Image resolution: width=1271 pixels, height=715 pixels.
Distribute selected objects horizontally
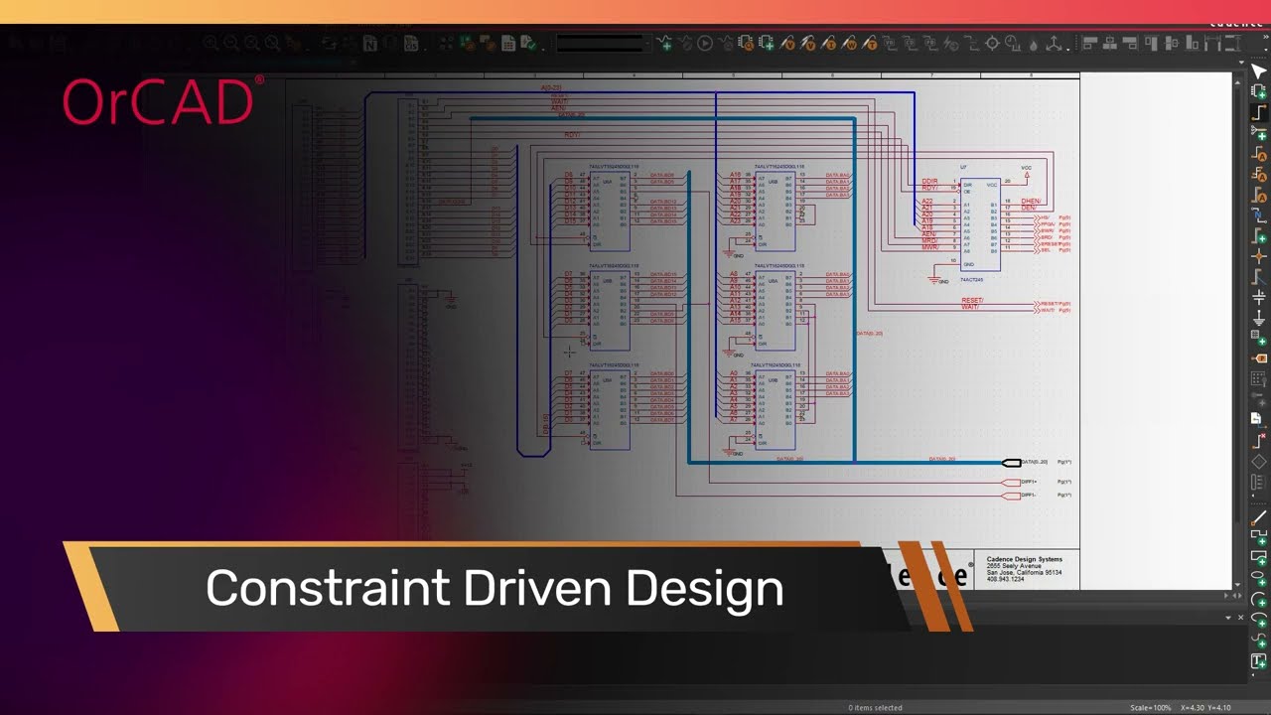[x=1213, y=43]
